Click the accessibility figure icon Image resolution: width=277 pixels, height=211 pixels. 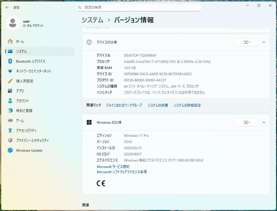click(x=10, y=130)
